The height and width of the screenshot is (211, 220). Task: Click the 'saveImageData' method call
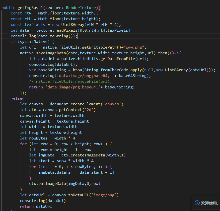[51, 53]
